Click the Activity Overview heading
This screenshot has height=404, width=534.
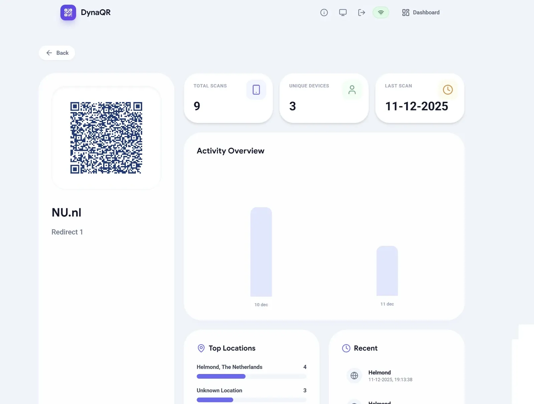231,151
